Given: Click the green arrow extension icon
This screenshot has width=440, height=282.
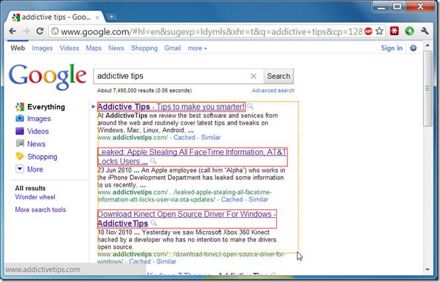Looking at the screenshot, I should 410,31.
